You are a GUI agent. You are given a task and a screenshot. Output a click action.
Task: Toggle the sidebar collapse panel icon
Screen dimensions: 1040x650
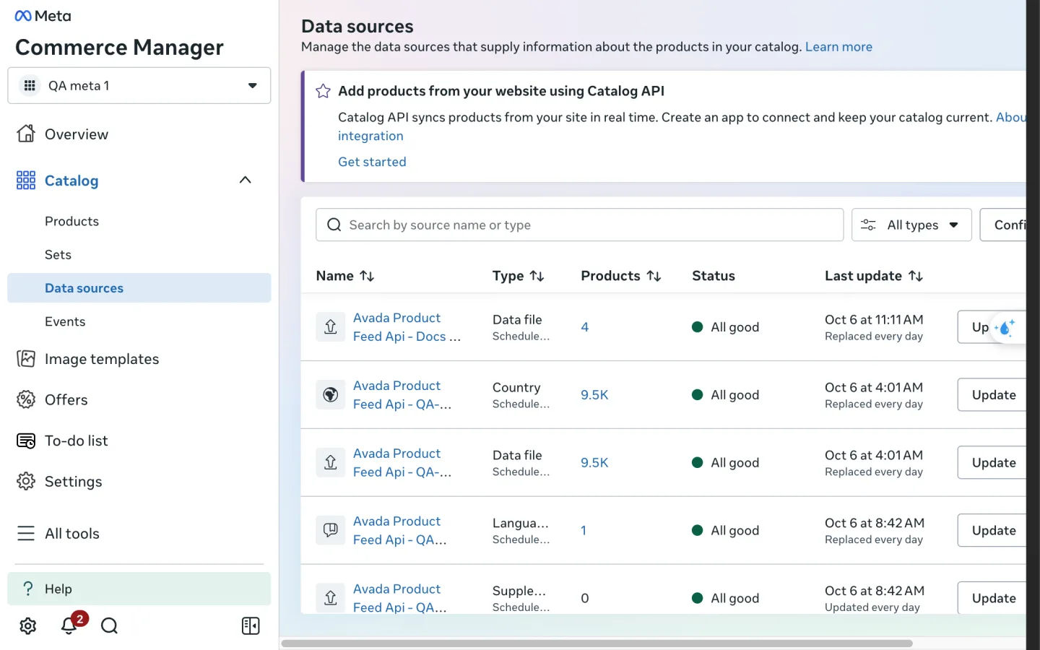coord(251,626)
